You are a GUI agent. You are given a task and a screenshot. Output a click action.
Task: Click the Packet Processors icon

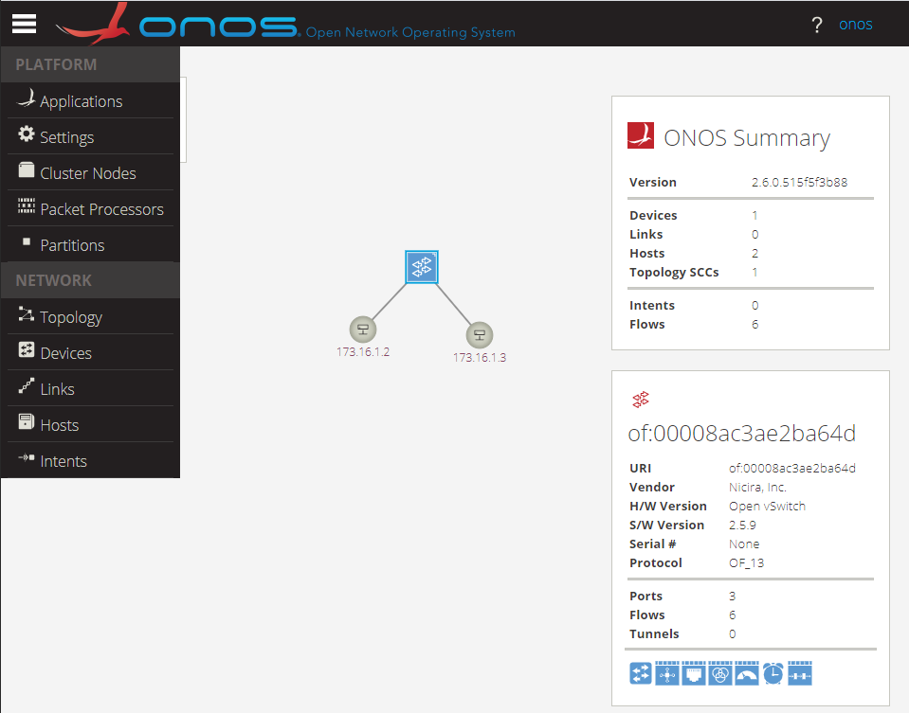coord(27,205)
